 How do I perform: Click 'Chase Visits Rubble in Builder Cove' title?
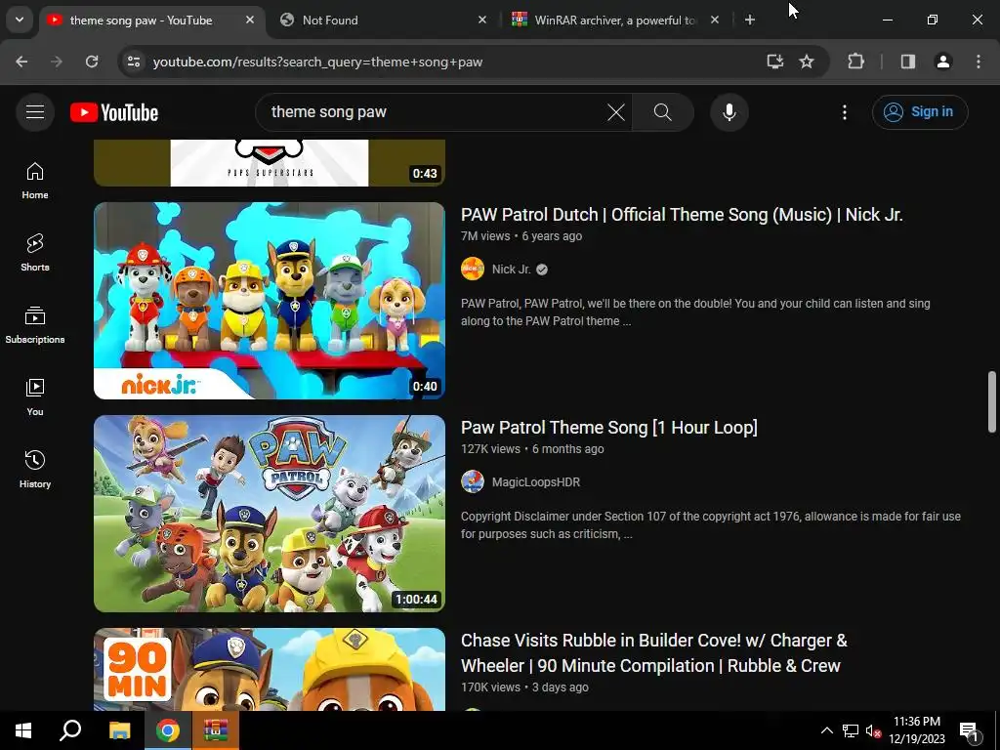pyautogui.click(x=654, y=653)
